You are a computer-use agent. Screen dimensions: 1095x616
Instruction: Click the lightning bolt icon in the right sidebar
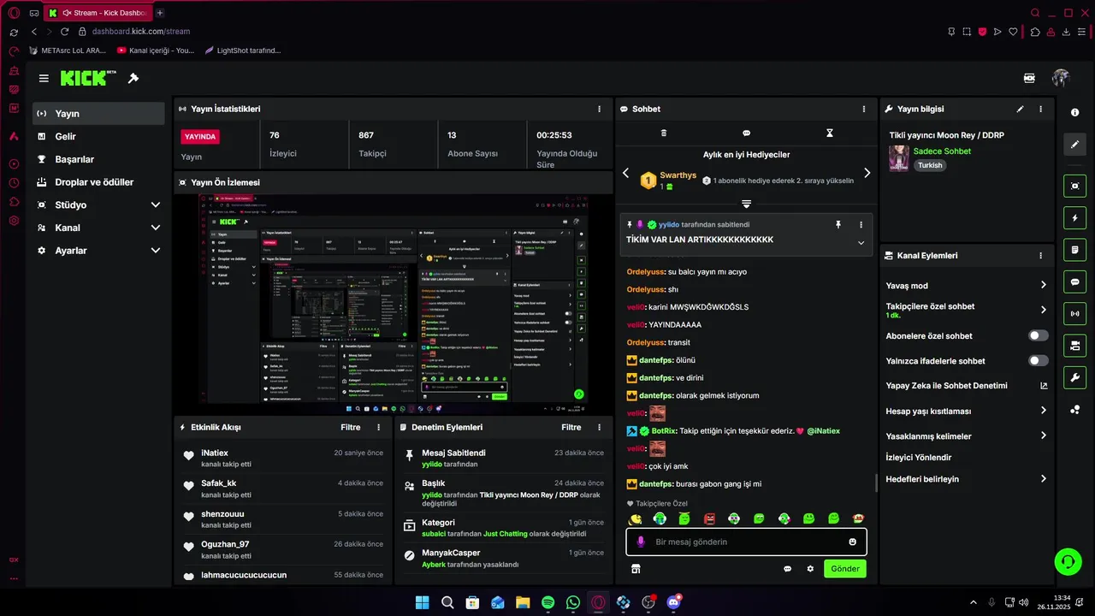click(x=1075, y=218)
